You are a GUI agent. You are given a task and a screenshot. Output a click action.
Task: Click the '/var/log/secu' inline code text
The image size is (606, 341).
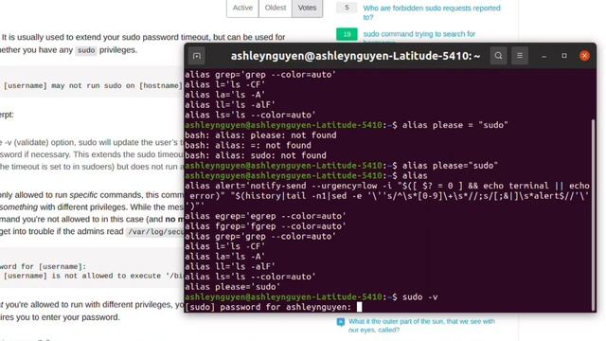(155, 231)
